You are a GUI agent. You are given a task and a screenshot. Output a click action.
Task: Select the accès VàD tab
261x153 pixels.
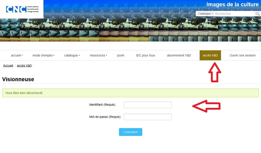(210, 55)
